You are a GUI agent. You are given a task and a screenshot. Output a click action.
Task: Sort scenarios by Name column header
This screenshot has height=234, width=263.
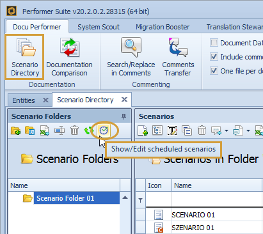[x=217, y=185]
